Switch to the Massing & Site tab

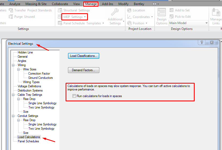coord(36,4)
